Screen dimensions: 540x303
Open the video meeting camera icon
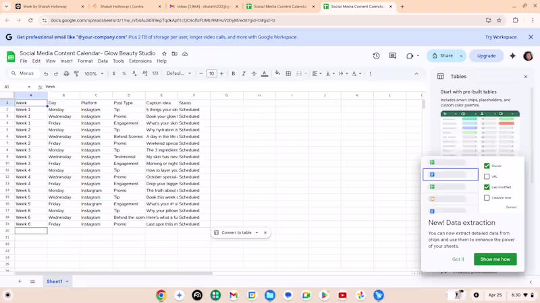pyautogui.click(x=410, y=56)
